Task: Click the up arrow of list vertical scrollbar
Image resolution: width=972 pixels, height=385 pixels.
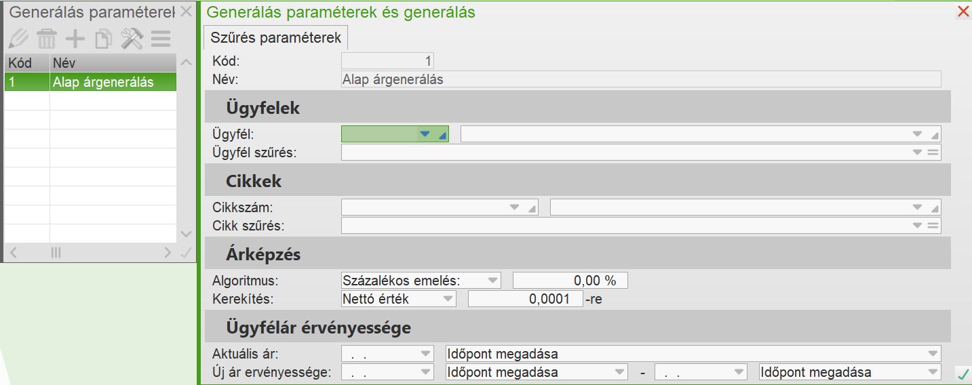Action: pos(187,63)
